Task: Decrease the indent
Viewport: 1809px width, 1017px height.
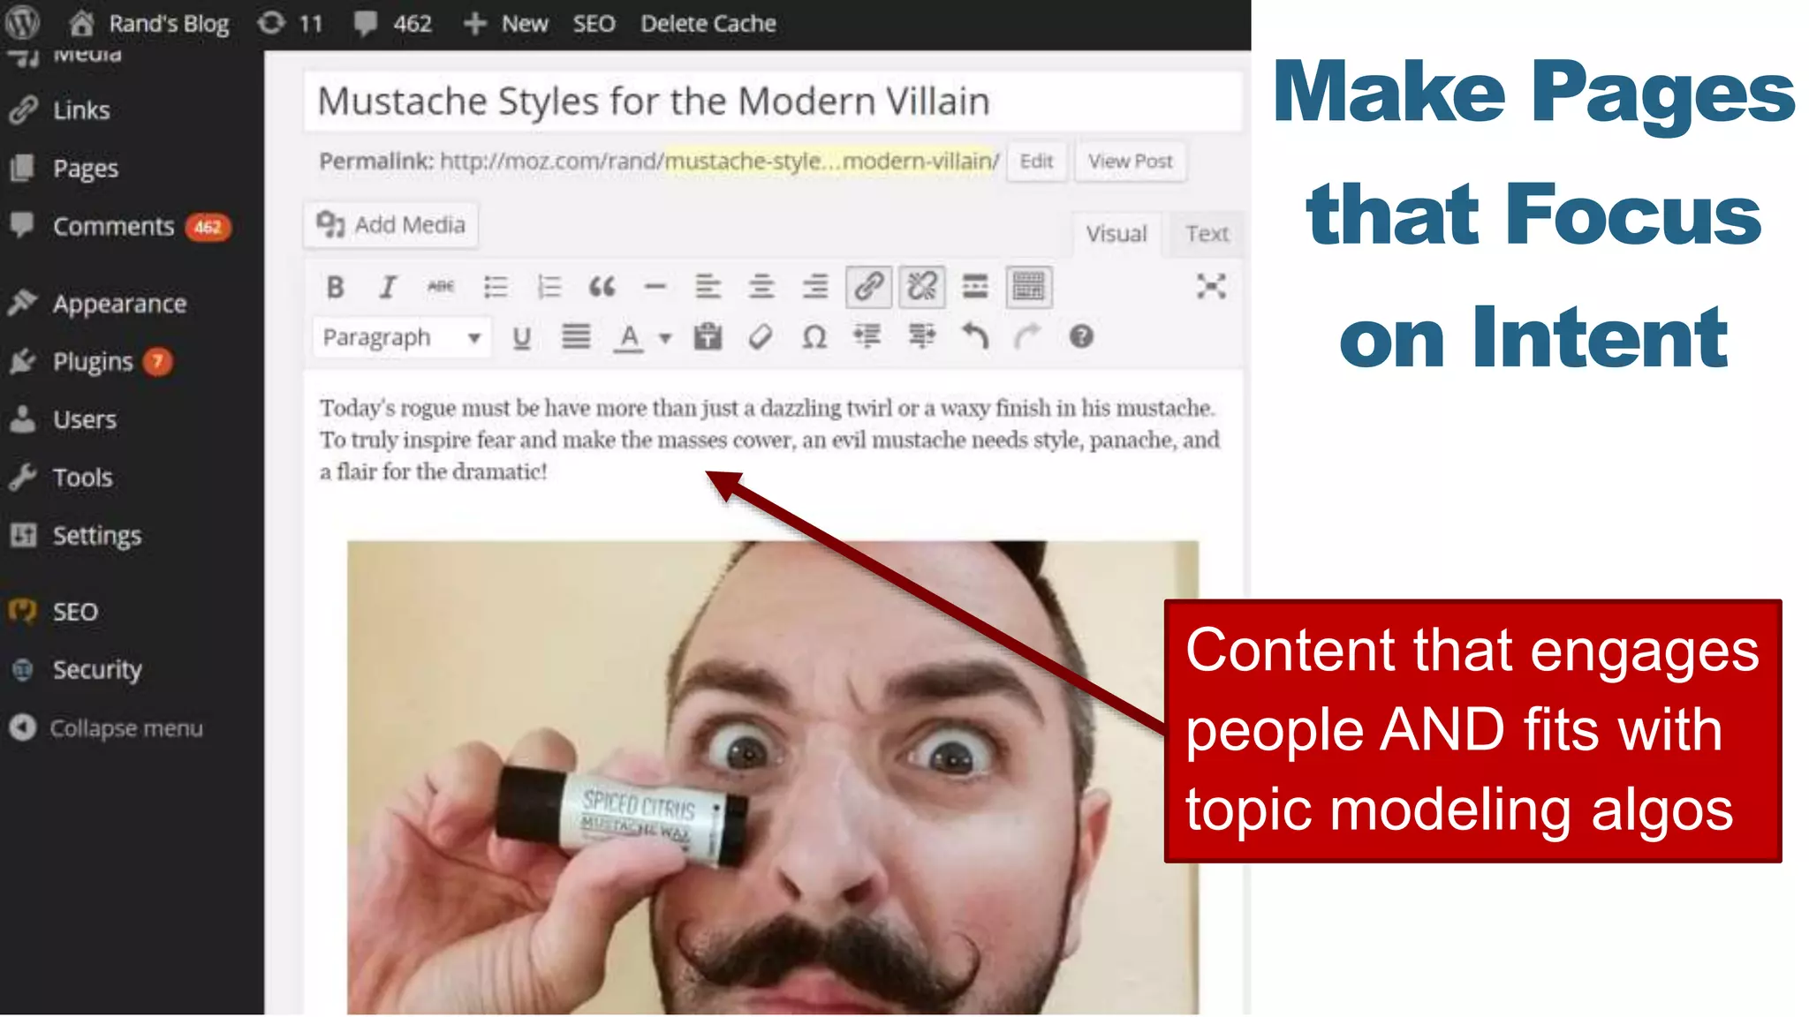Action: pos(867,337)
